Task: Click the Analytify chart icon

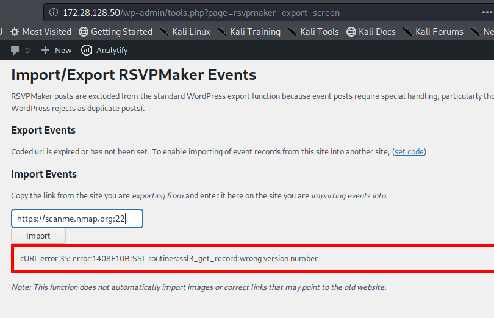Action: (x=87, y=50)
